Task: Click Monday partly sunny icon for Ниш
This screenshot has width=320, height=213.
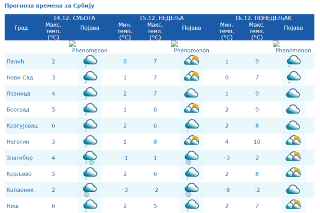Action: pyautogui.click(x=293, y=205)
